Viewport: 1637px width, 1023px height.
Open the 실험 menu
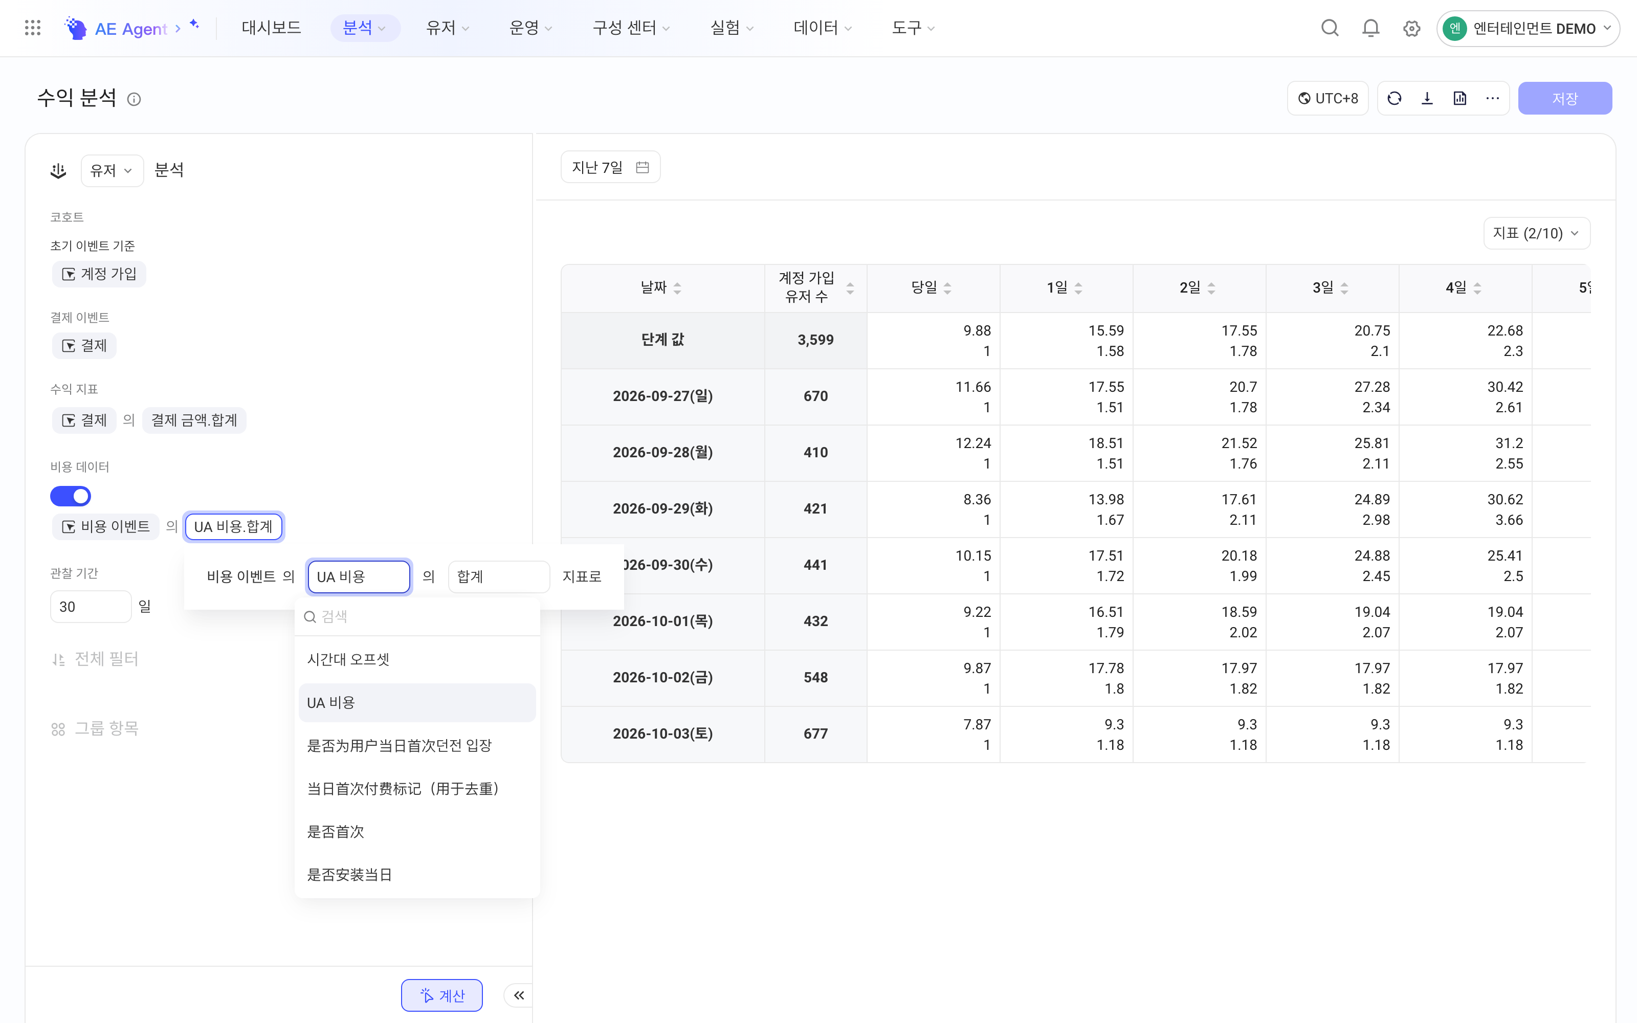731,29
